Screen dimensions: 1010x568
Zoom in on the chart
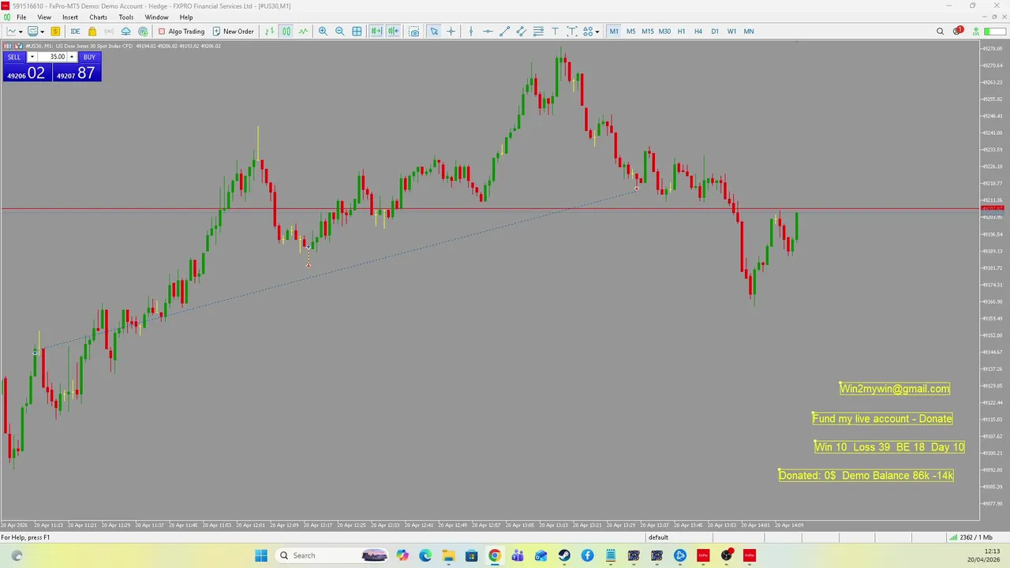tap(323, 32)
